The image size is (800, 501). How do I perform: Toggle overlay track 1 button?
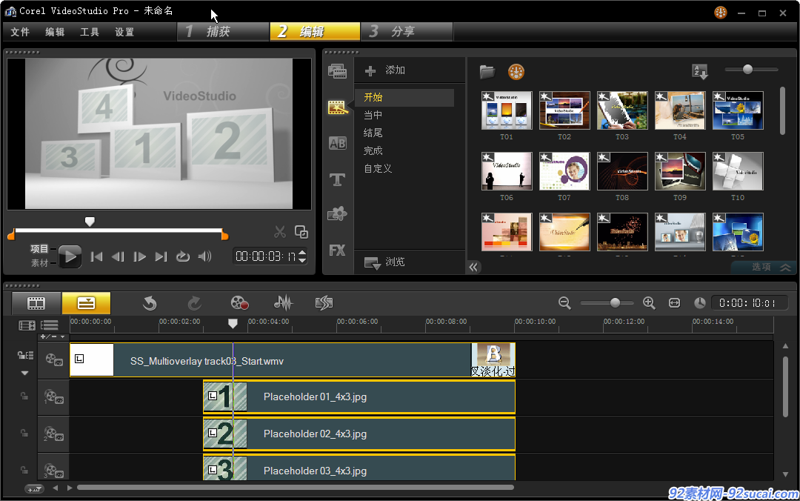[53, 397]
